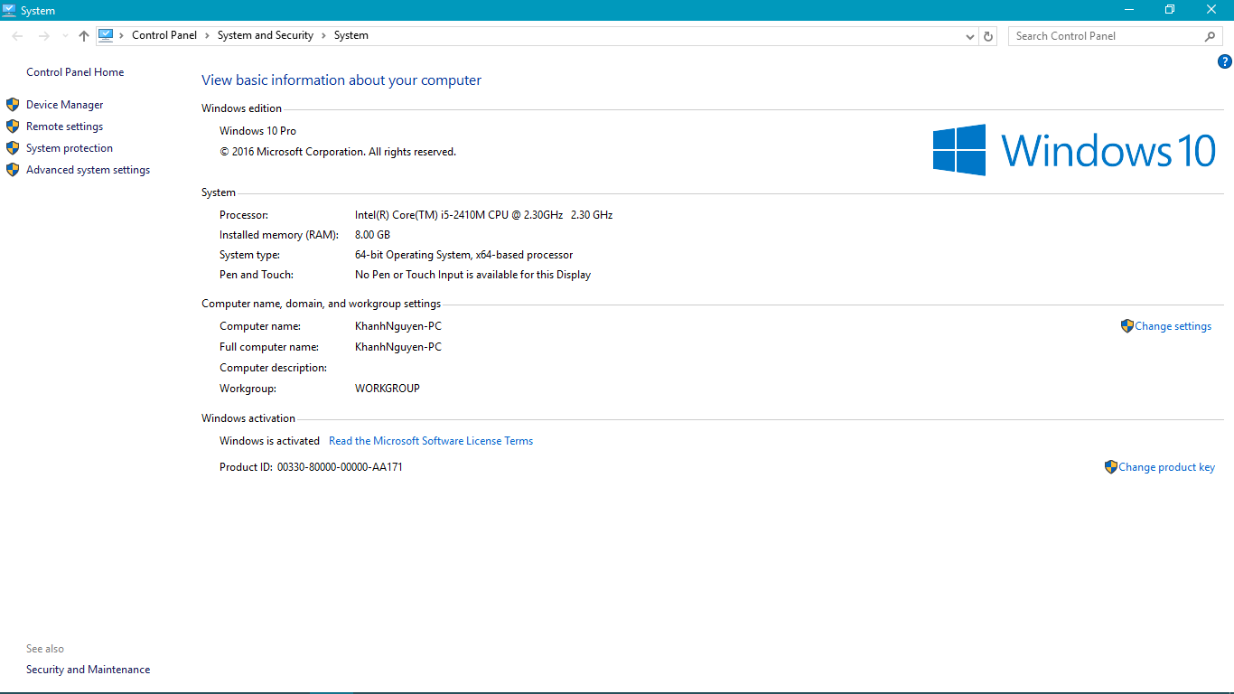Open Device Manager from the sidebar
This screenshot has width=1234, height=694.
(x=64, y=105)
